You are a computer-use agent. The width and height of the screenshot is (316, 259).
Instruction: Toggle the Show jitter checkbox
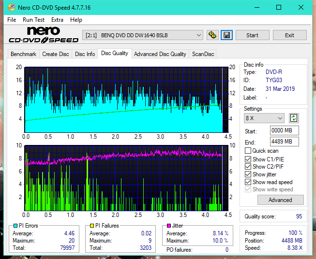[248, 174]
